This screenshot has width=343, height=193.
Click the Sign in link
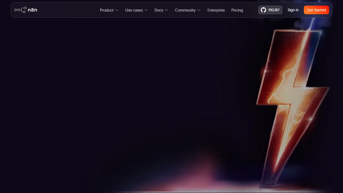293,10
